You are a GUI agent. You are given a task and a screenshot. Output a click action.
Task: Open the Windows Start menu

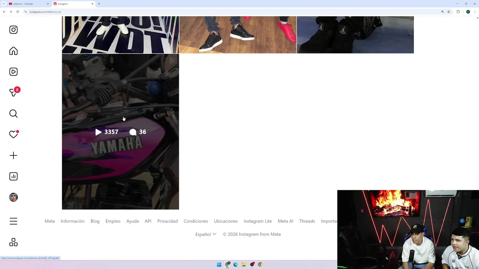(219, 265)
